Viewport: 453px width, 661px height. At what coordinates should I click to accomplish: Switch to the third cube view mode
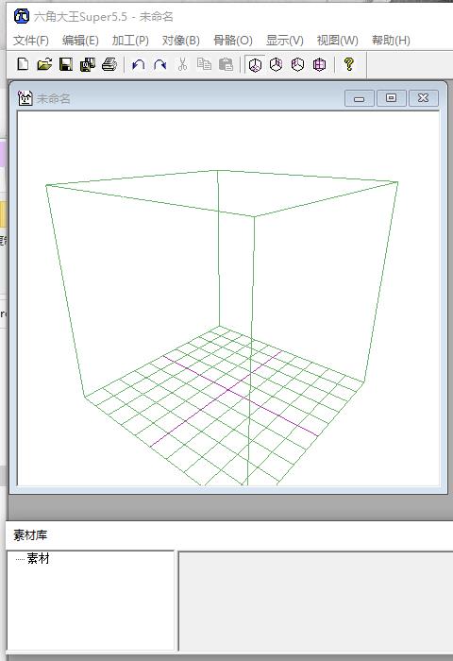tap(298, 64)
